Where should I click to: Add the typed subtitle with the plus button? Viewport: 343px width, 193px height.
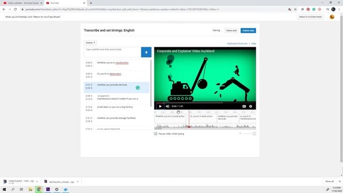coord(146,53)
